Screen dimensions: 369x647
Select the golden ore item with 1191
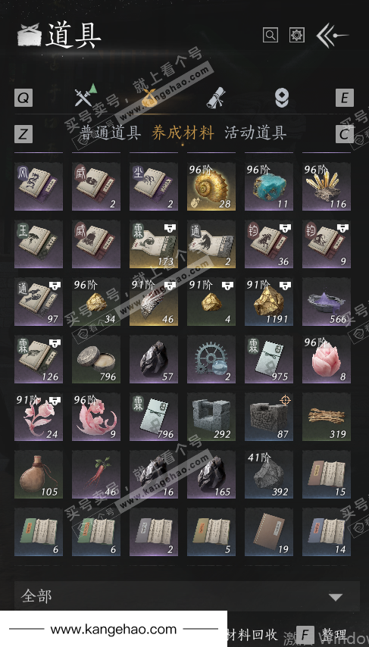tap(269, 302)
